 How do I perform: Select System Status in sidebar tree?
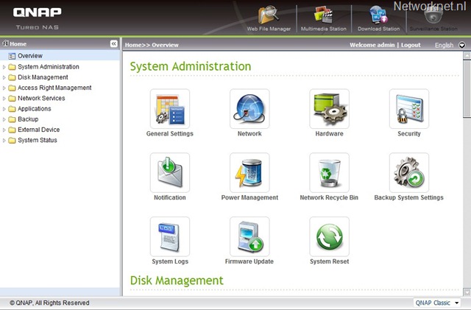(x=38, y=140)
